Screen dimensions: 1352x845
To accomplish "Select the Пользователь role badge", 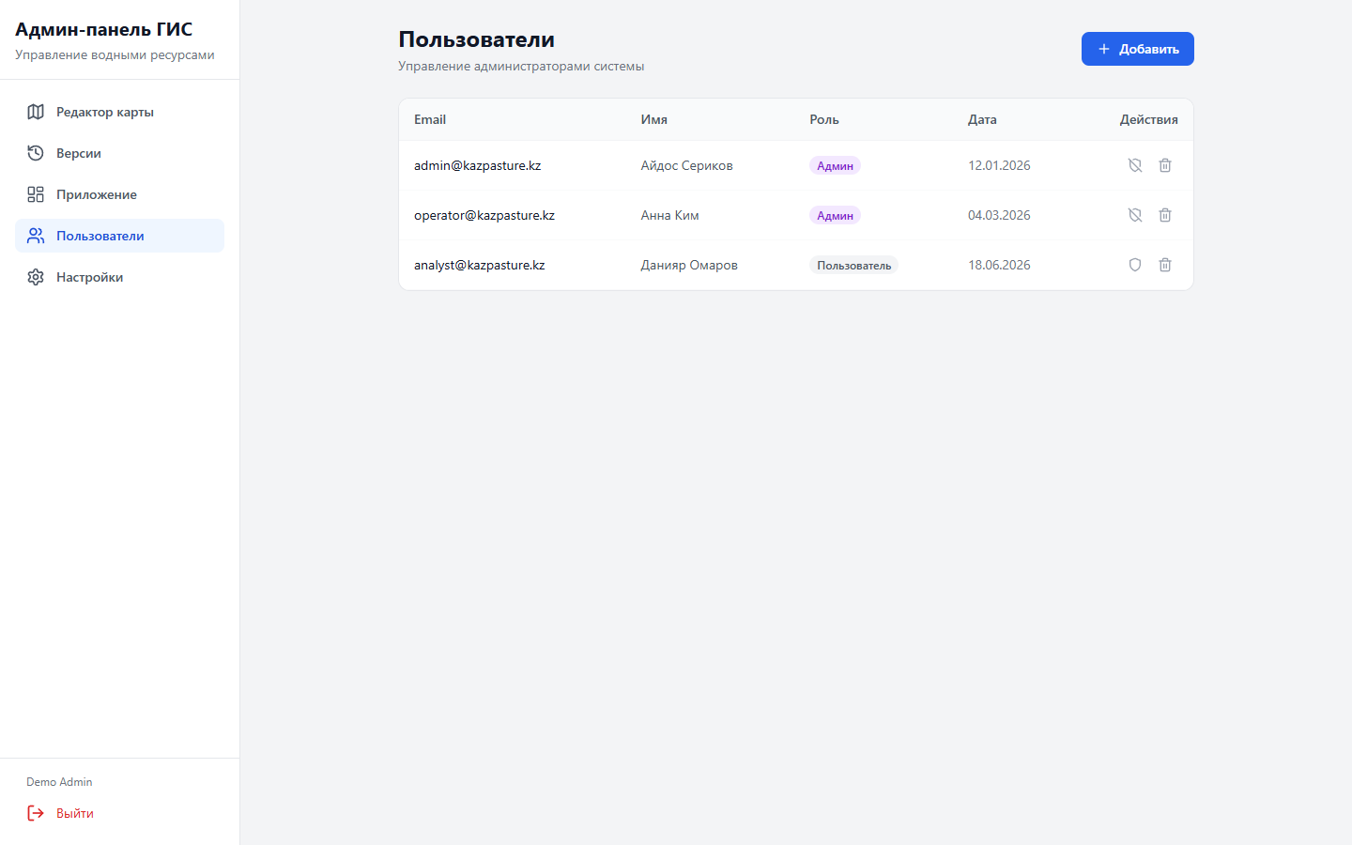I will (853, 265).
